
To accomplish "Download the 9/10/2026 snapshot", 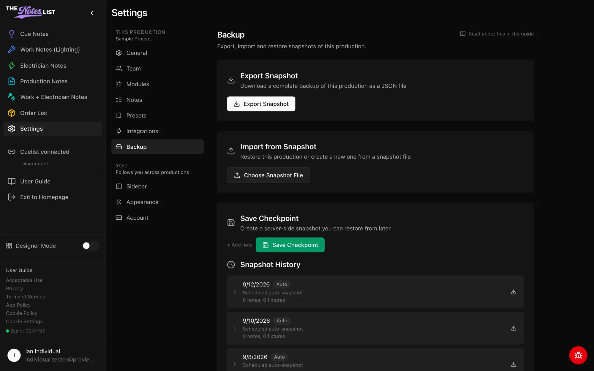I will [513, 328].
